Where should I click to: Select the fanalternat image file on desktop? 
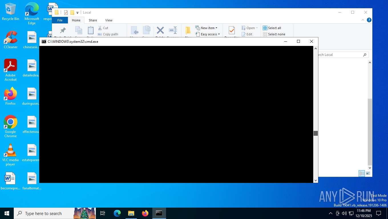32,181
